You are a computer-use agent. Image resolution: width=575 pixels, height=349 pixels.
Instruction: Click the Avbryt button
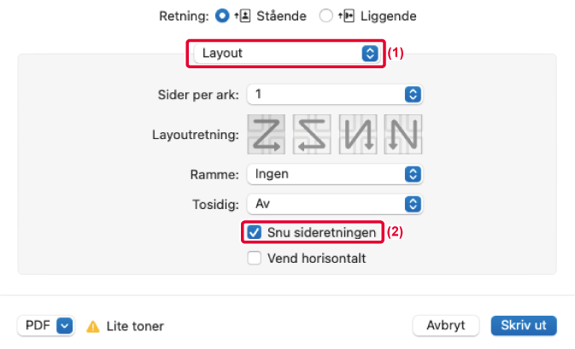(x=444, y=325)
